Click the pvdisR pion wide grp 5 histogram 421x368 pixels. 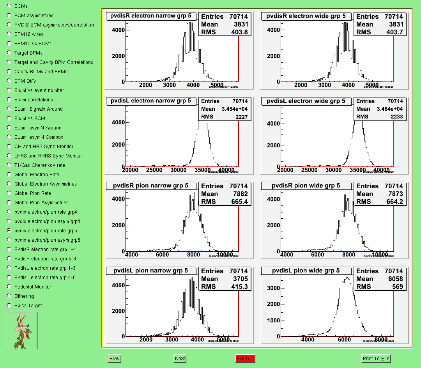pyautogui.click(x=334, y=221)
